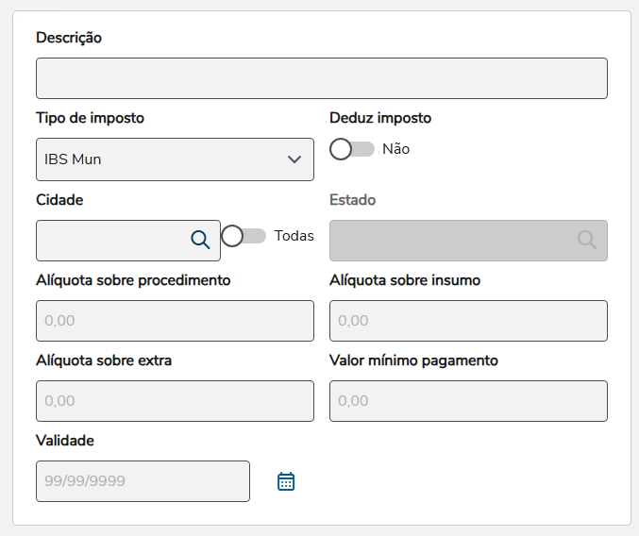Open the Validade calendar date picker

[286, 481]
